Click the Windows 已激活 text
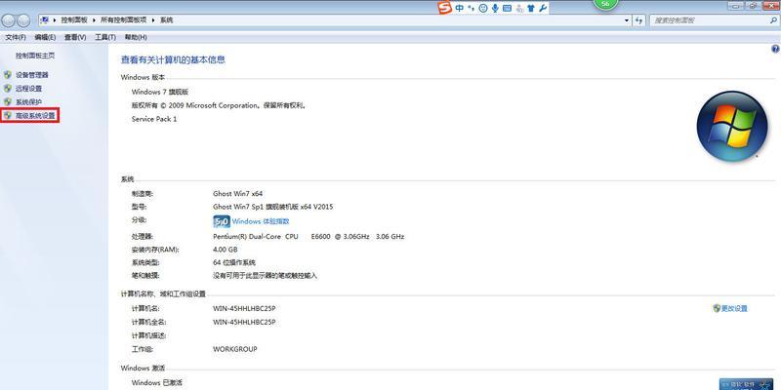 click(x=157, y=382)
